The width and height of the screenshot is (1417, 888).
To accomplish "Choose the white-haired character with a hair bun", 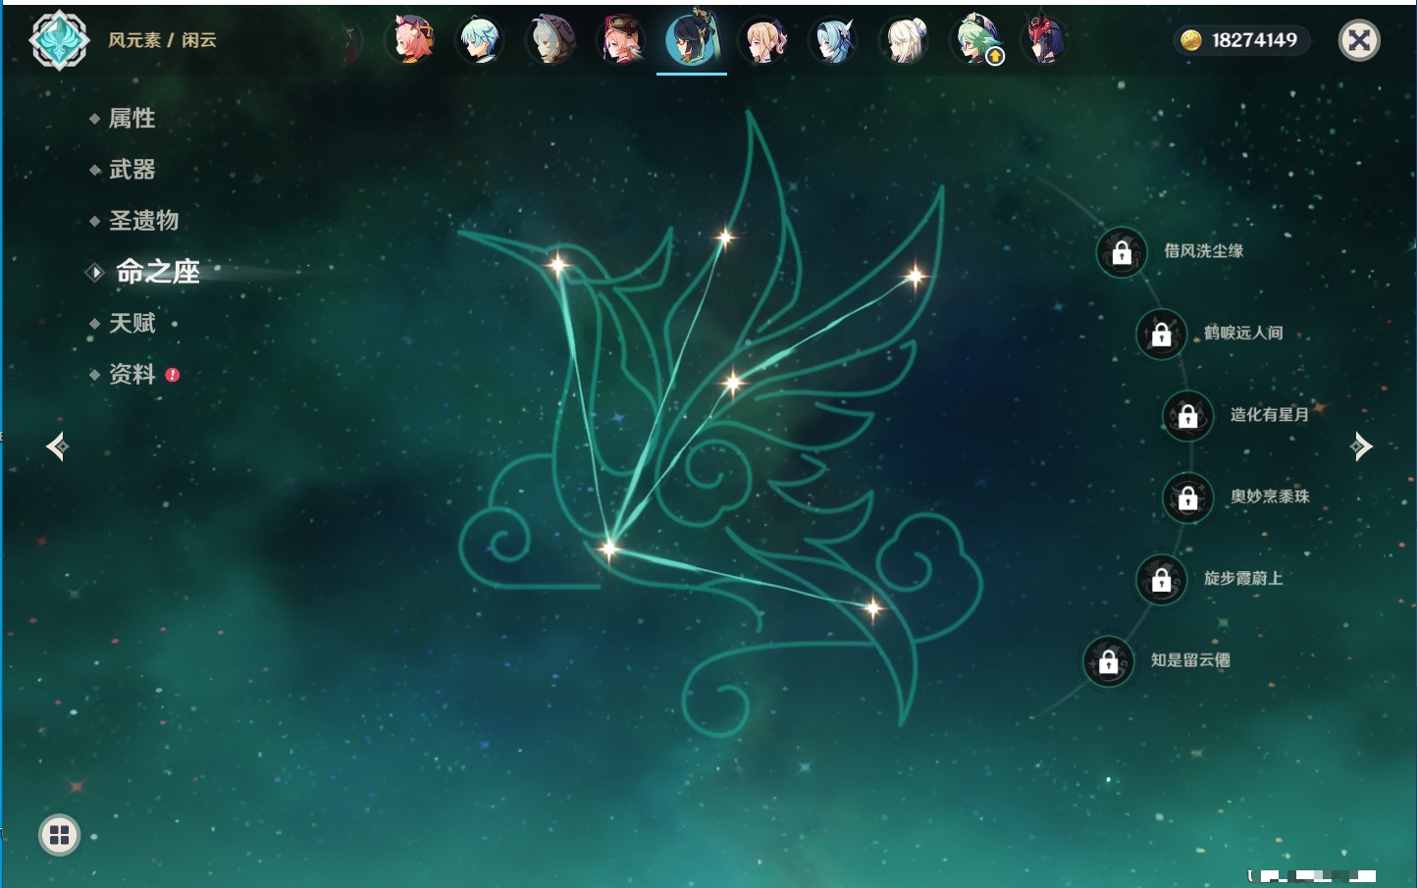I will (905, 40).
